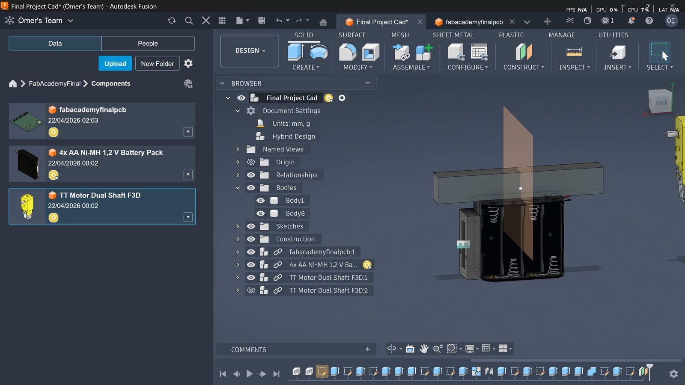This screenshot has height=385, width=685.
Task: Open the ASSEMBLE dropdown menu
Action: click(x=411, y=67)
